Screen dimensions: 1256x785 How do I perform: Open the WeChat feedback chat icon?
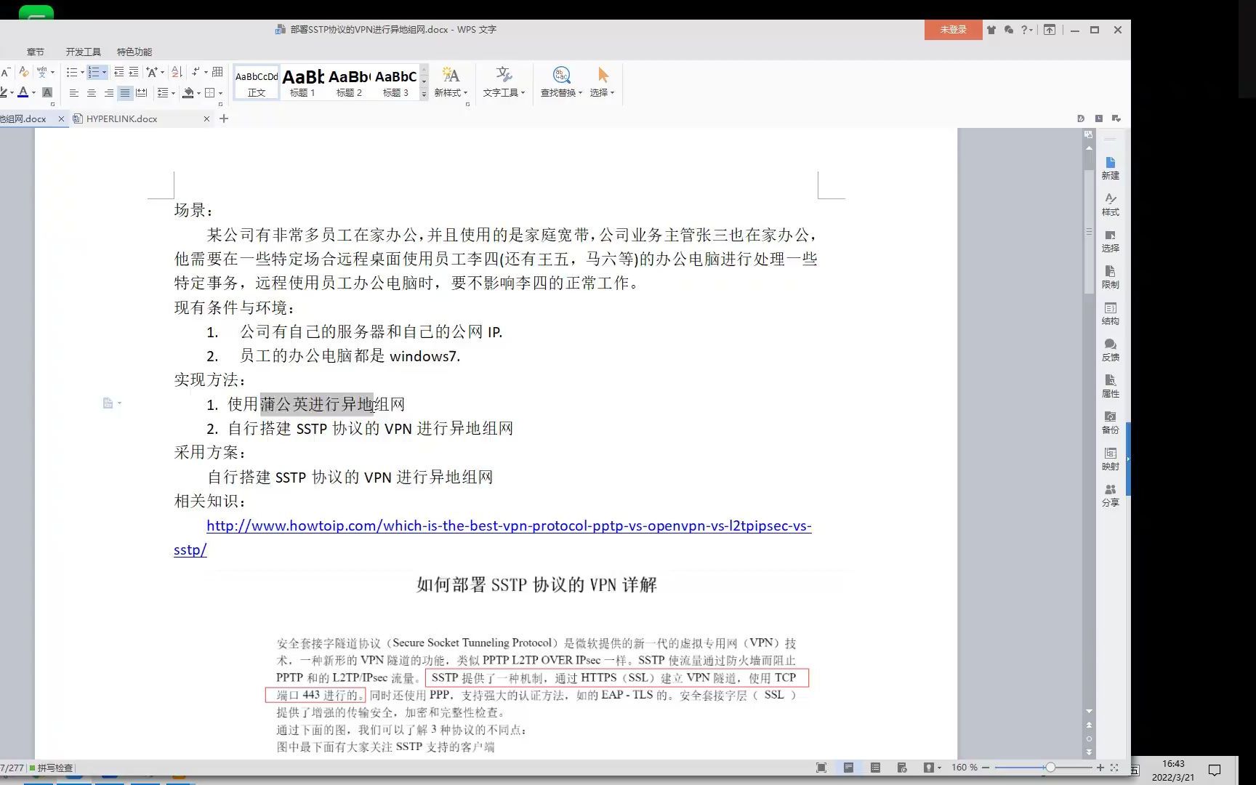[1009, 30]
